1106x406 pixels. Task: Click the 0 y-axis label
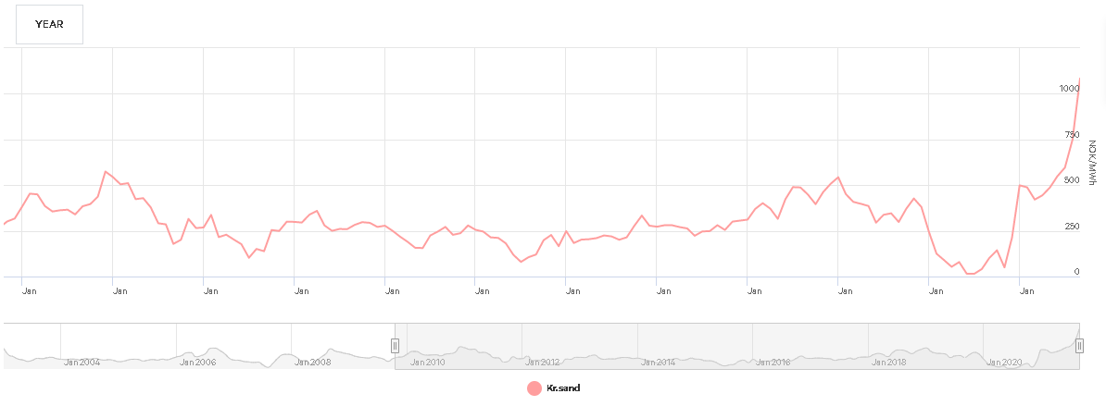1075,272
